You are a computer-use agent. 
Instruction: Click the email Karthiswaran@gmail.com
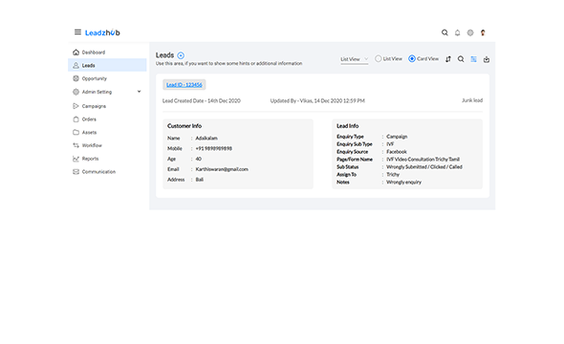(x=222, y=169)
